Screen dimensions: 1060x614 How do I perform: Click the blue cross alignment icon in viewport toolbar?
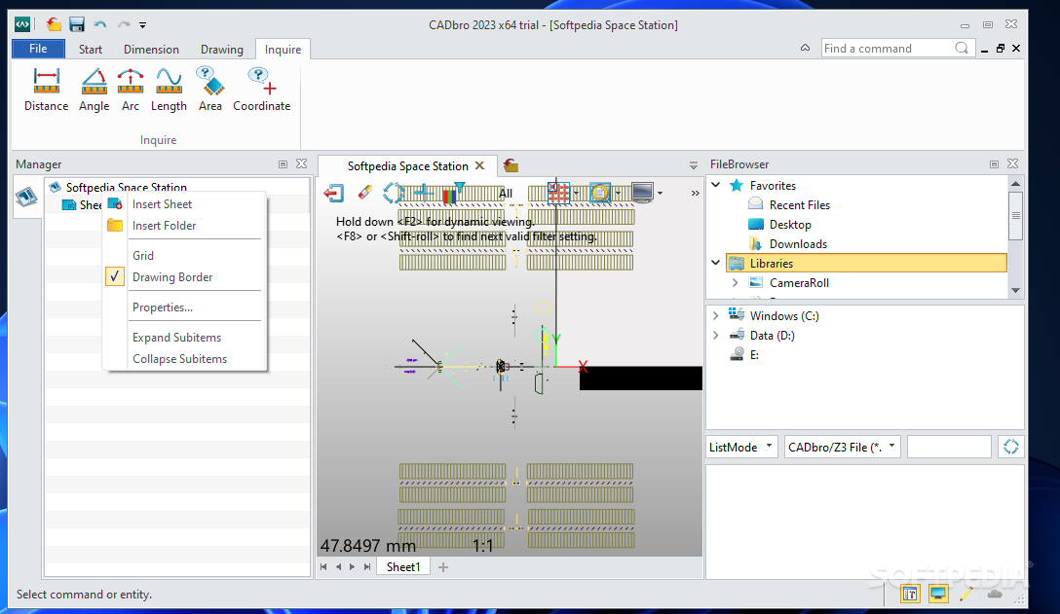click(x=424, y=194)
